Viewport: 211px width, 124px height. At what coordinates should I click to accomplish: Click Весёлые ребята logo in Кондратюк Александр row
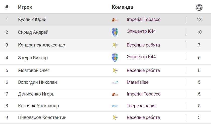tap(115, 45)
